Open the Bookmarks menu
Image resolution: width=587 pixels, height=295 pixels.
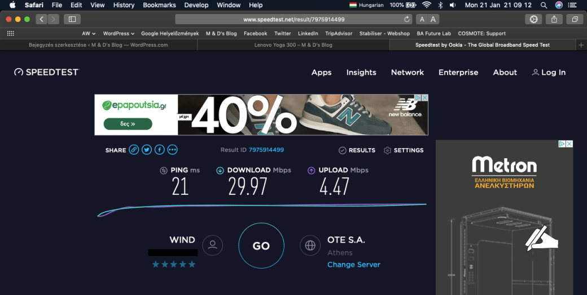159,5
